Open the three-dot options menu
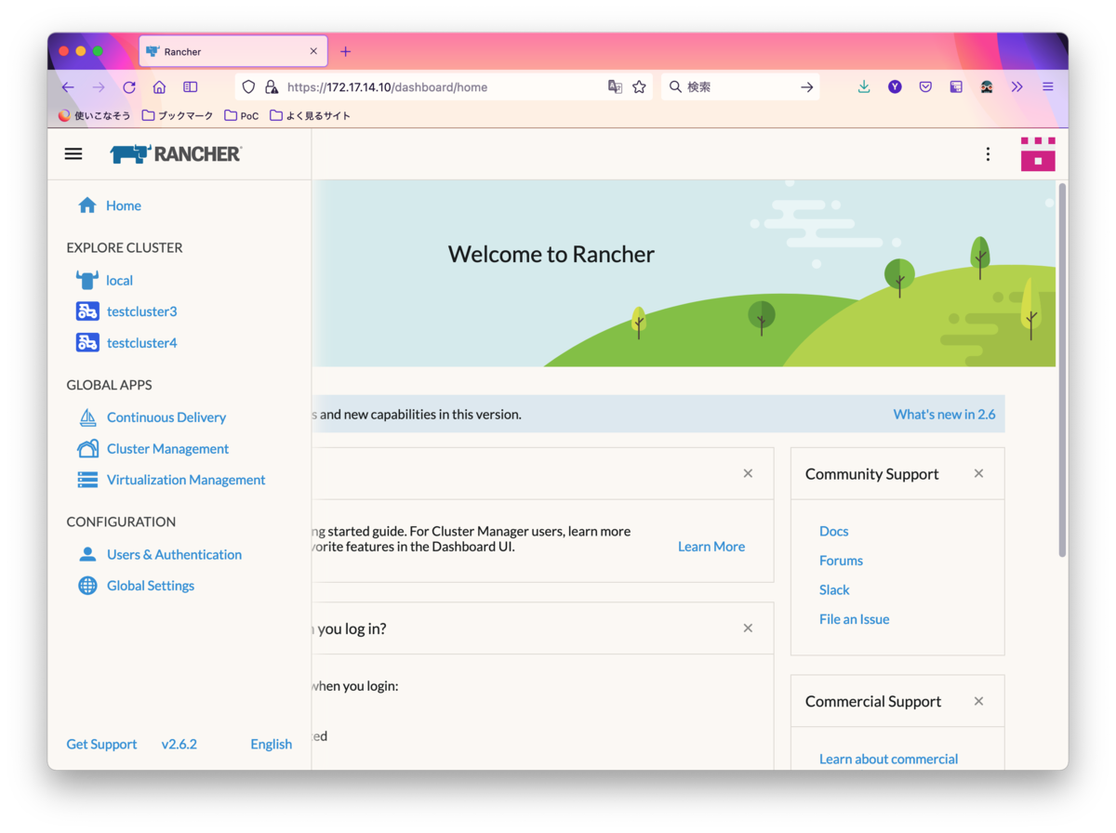The height and width of the screenshot is (833, 1116). click(988, 154)
